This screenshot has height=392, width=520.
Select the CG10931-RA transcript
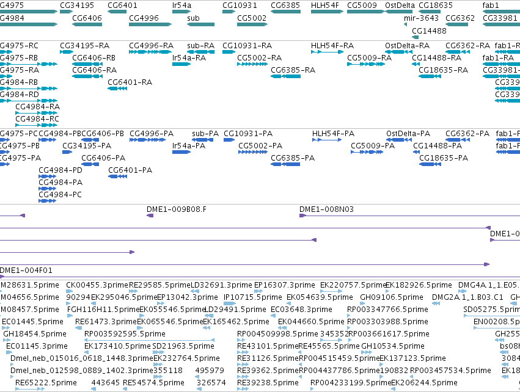[x=229, y=52]
